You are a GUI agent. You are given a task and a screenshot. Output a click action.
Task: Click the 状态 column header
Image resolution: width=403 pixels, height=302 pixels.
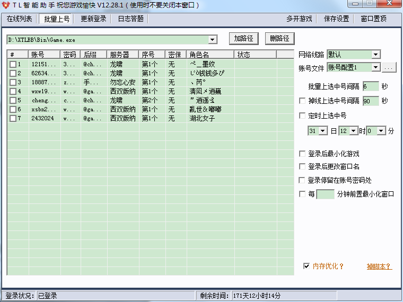(x=256, y=55)
